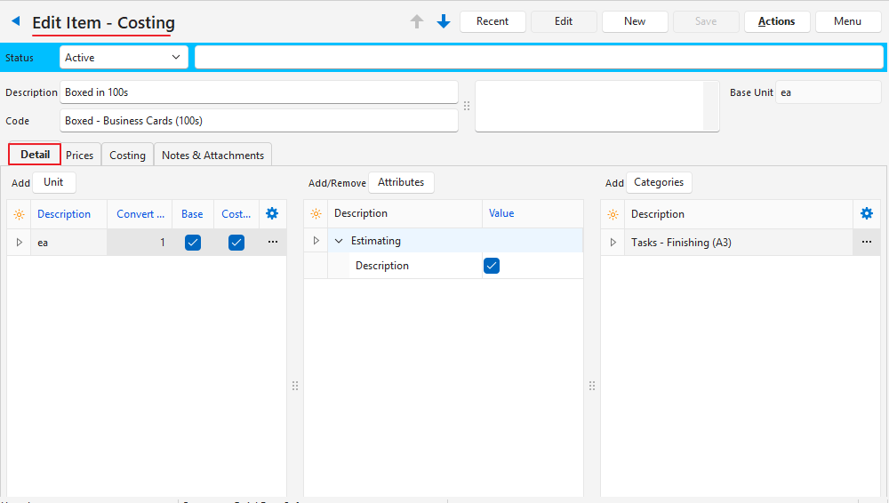Add a new unit with Unit button
Image resolution: width=889 pixels, height=503 pixels.
54,182
